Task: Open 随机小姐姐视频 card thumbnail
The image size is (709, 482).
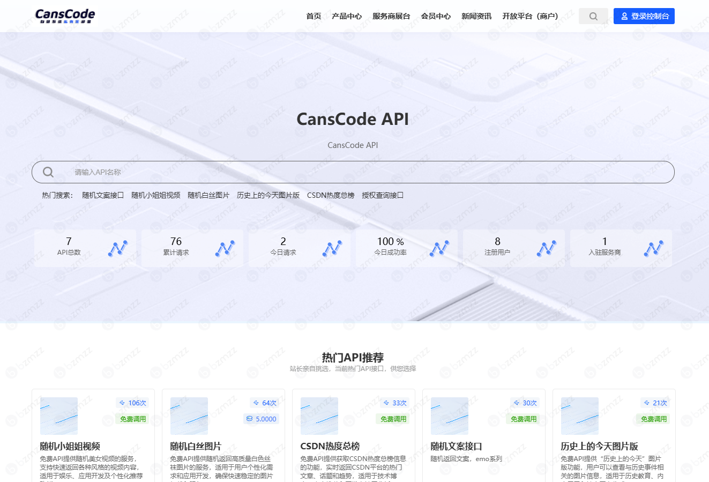Action: click(x=59, y=416)
